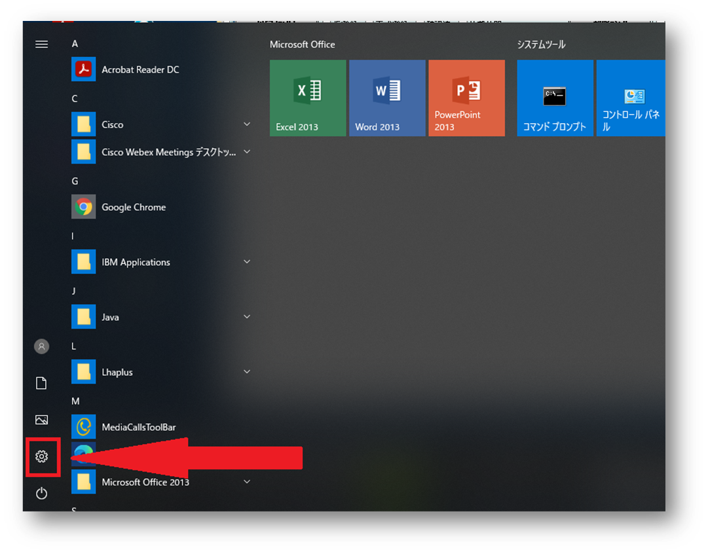Click the Lhaplus folder icon

(x=84, y=371)
